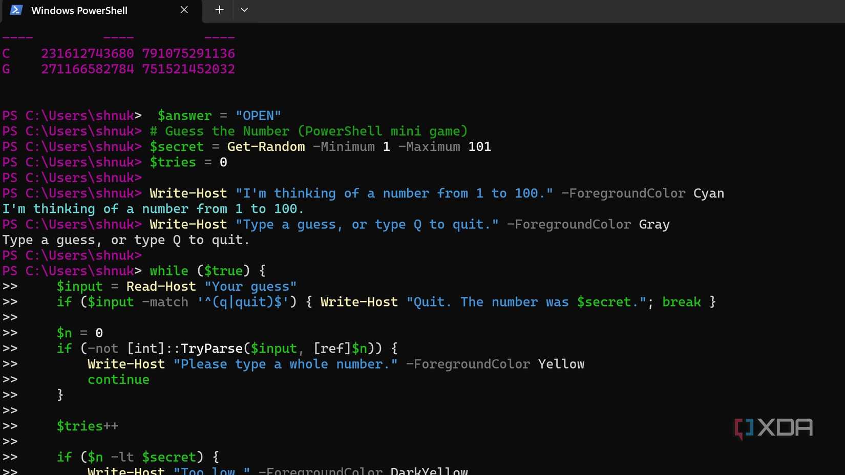Click the 'continue' keyword

118,380
